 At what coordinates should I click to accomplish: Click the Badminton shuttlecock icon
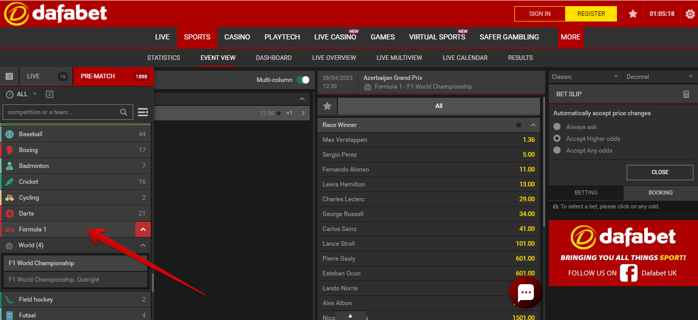point(10,166)
